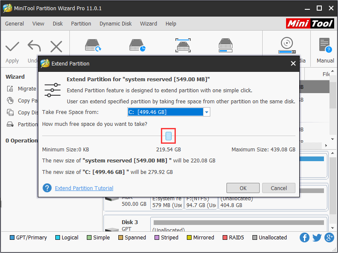Open the View menu
The image size is (338, 253).
pyautogui.click(x=38, y=24)
